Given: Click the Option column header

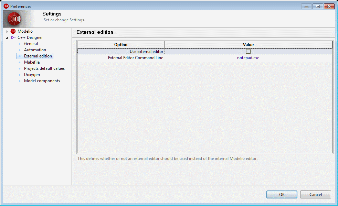Looking at the screenshot, I should click(x=121, y=45).
